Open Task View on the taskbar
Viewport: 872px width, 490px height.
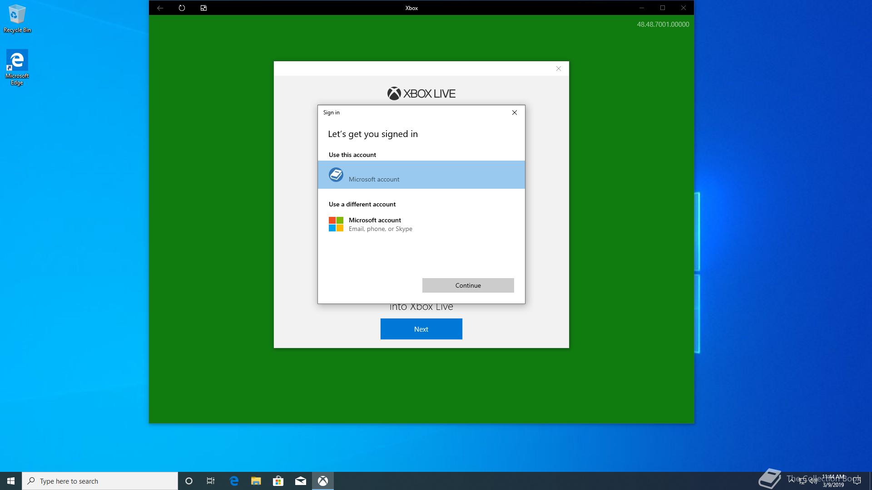pyautogui.click(x=211, y=481)
